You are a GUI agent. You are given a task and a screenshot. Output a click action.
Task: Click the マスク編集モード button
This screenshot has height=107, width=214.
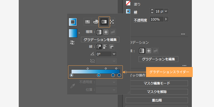[157, 83]
